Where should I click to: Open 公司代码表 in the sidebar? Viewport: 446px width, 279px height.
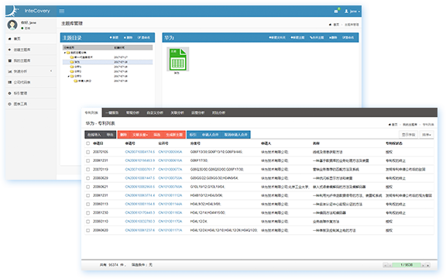click(x=22, y=82)
